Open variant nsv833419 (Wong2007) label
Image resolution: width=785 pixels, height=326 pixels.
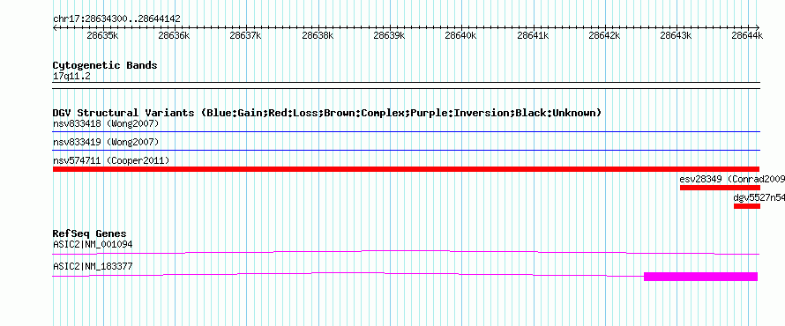(x=106, y=142)
